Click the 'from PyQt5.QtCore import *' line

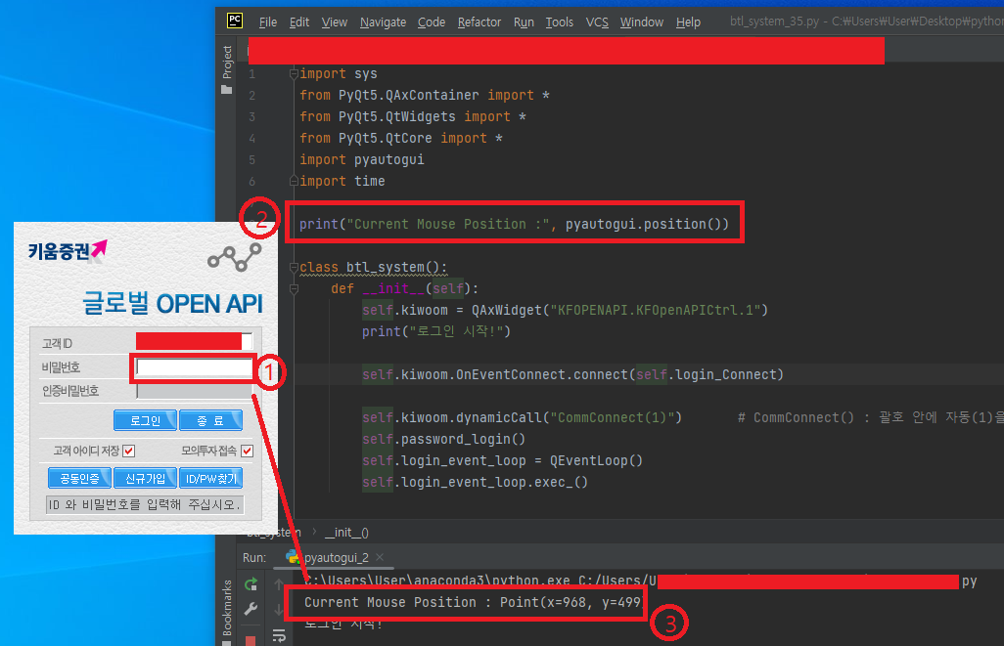pos(401,138)
